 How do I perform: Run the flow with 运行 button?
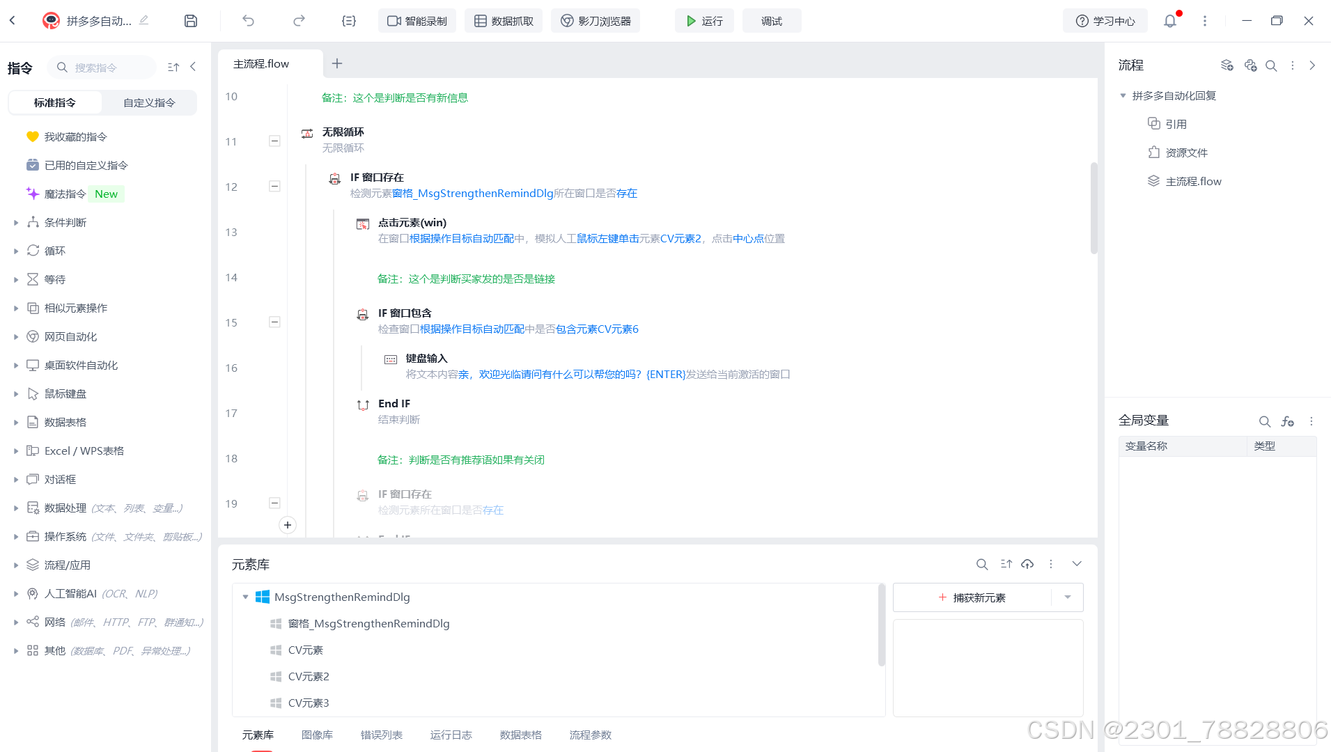click(x=704, y=21)
